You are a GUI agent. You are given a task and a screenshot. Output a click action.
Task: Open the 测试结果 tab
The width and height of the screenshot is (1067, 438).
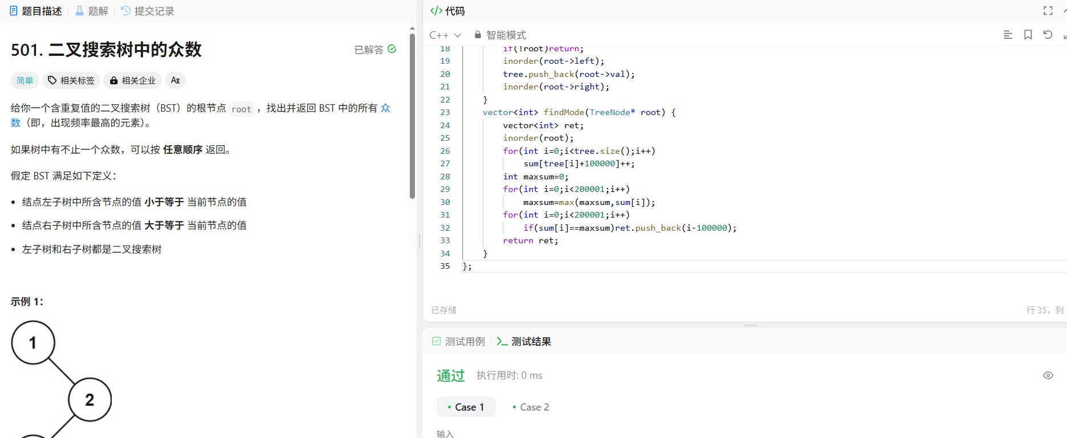(x=524, y=341)
